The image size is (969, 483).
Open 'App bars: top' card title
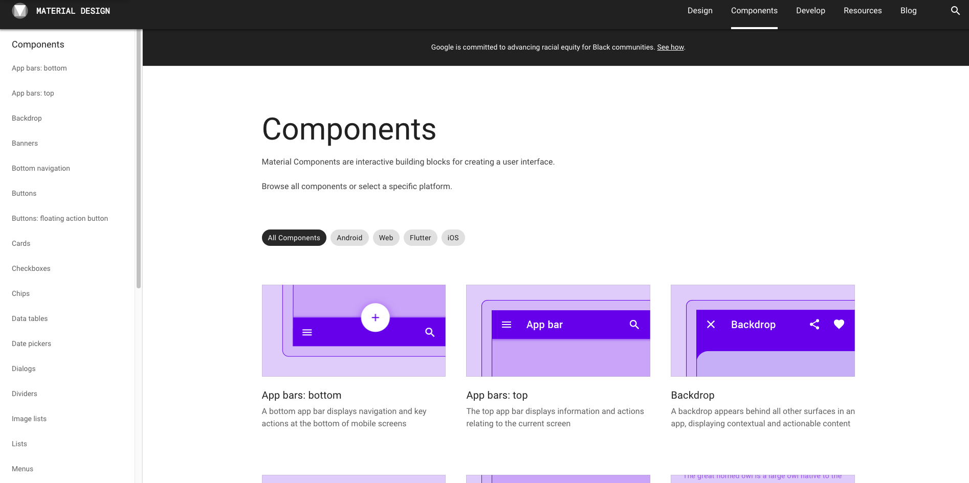497,395
